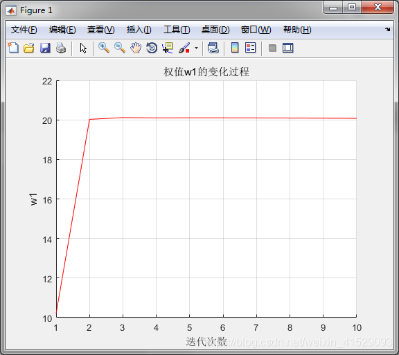Open the 文件(F) menu
Viewport: 399px width, 355px height.
click(x=24, y=30)
